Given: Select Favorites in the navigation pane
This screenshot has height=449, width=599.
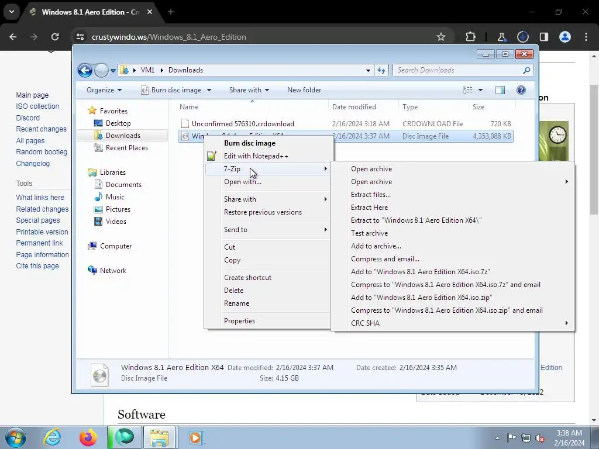Looking at the screenshot, I should [x=113, y=111].
